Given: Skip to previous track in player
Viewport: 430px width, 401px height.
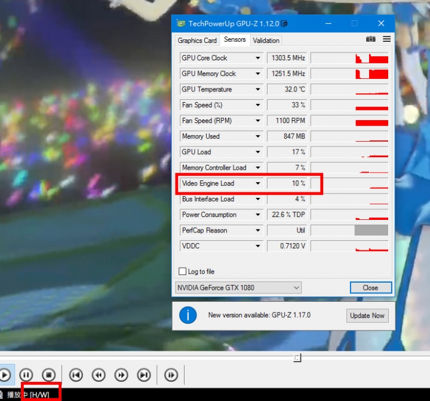Looking at the screenshot, I should click(x=76, y=375).
